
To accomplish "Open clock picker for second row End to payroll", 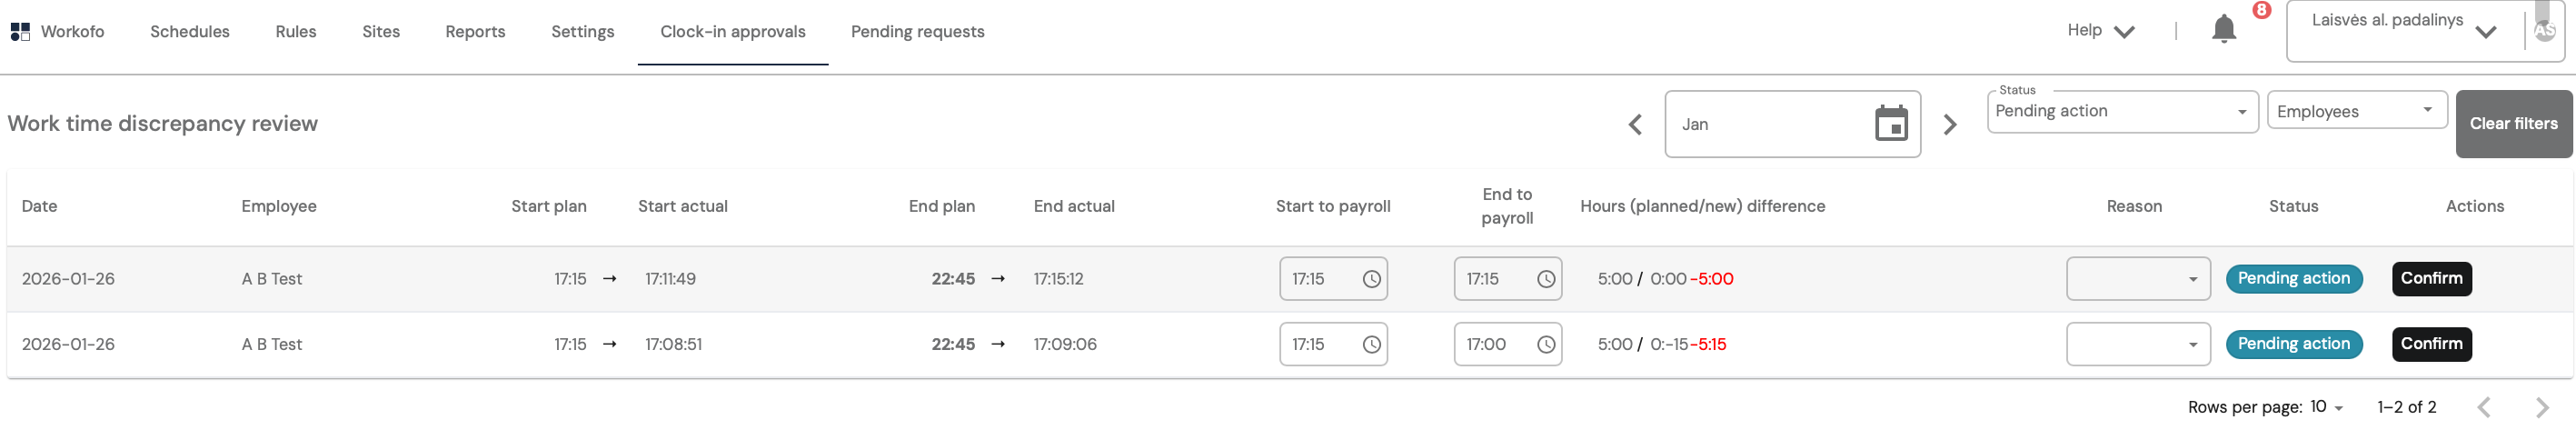I will pyautogui.click(x=1545, y=345).
